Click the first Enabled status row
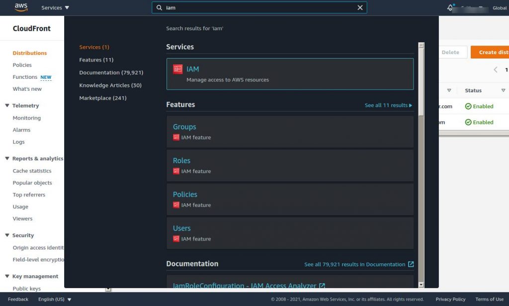Screen dimensions: 509x306 pos(479,106)
